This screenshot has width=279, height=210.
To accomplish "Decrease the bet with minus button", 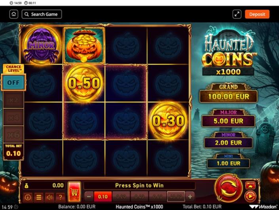I will pos(89,197).
